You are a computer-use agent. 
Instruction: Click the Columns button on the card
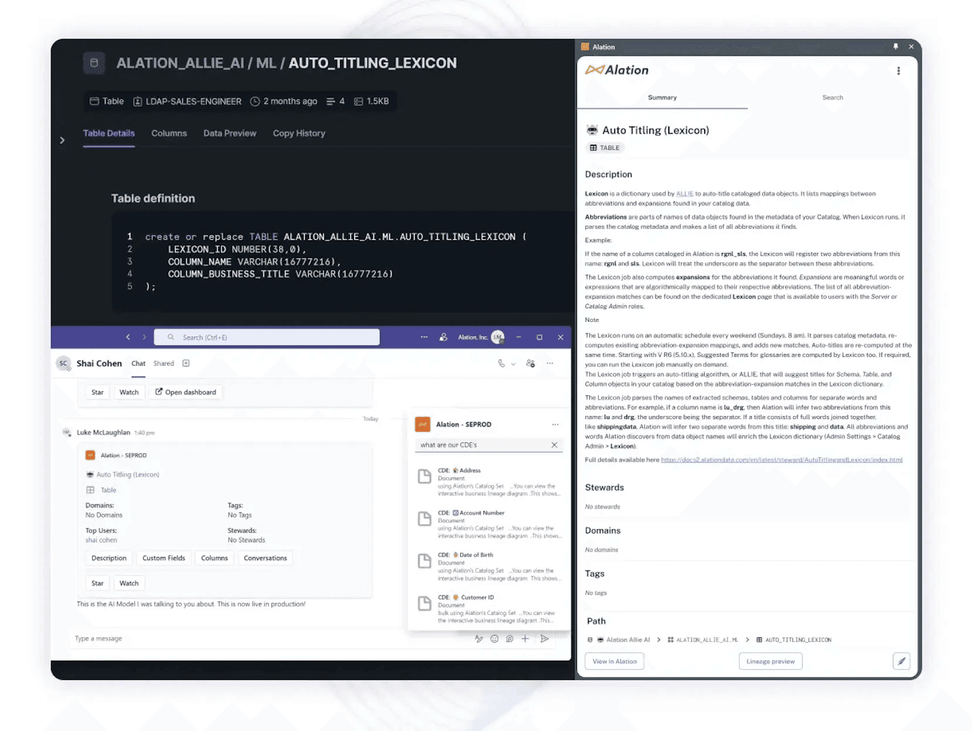(215, 558)
